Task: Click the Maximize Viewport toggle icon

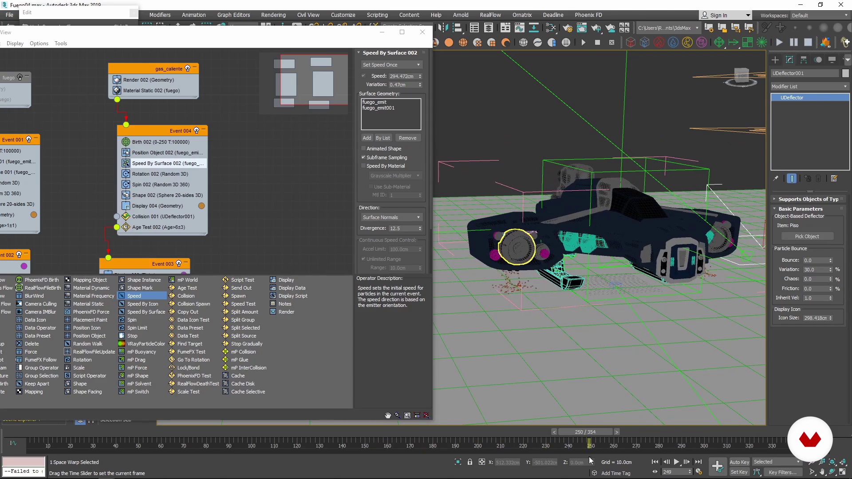Action: pos(842,472)
